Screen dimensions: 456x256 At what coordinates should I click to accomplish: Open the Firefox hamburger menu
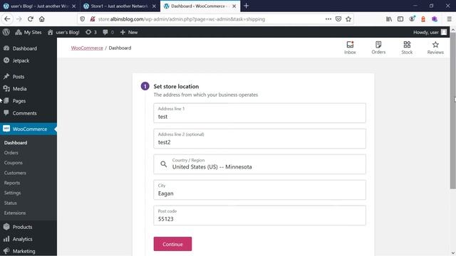point(450,19)
